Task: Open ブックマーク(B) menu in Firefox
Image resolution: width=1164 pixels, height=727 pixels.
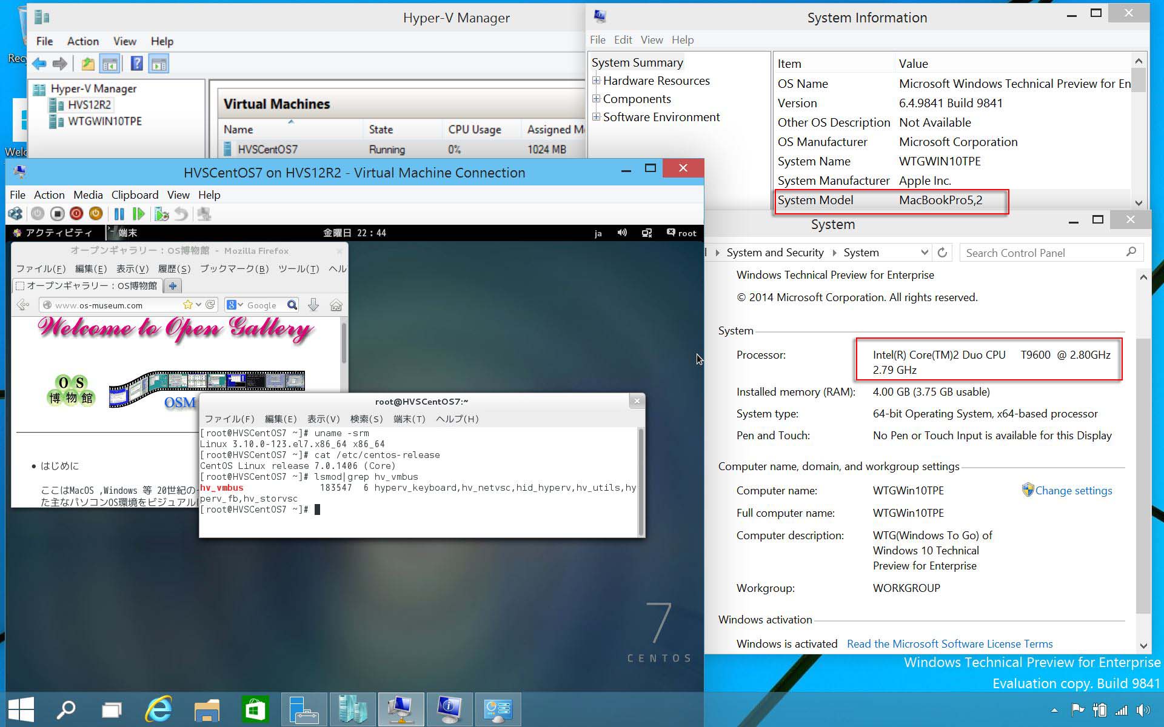Action: (x=234, y=269)
